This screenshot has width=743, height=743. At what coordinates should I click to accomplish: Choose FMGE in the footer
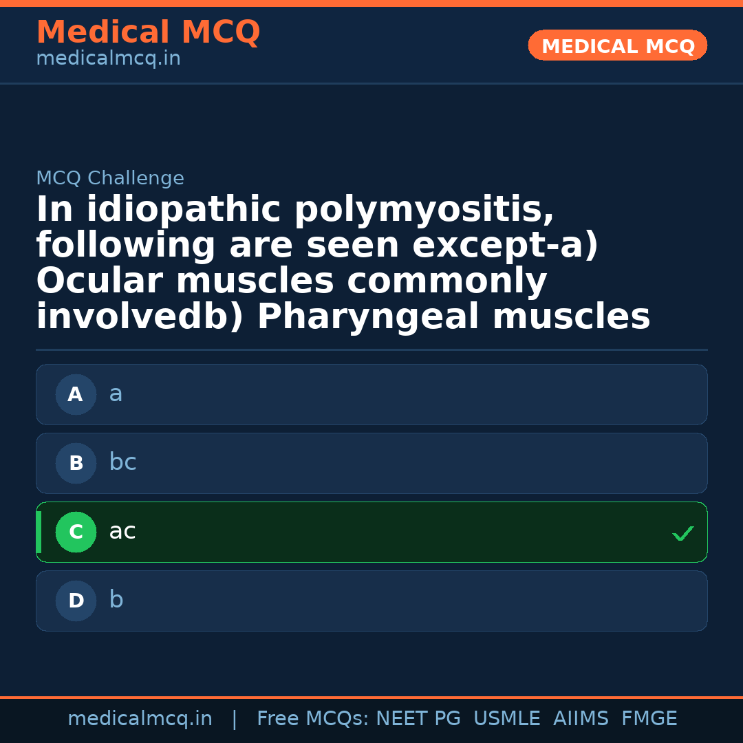pyautogui.click(x=649, y=719)
